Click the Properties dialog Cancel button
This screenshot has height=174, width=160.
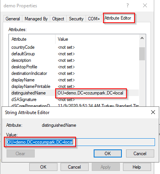click(74, 167)
